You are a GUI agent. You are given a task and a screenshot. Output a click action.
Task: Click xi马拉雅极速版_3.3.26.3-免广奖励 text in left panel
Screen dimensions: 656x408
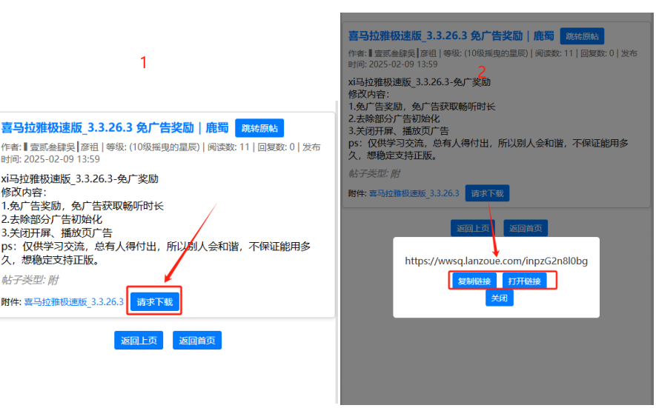[79, 179]
